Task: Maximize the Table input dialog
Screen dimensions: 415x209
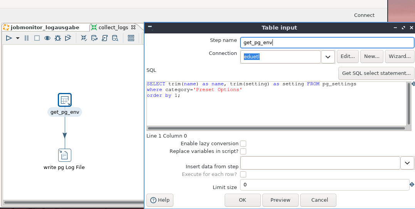Action: click(403, 27)
